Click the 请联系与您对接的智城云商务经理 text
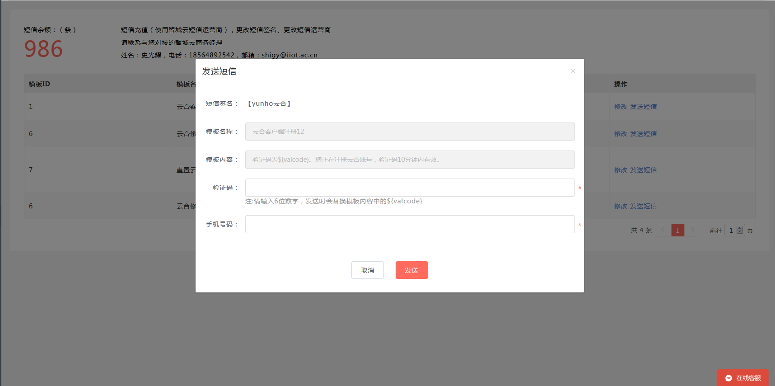The image size is (775, 386). click(x=172, y=42)
